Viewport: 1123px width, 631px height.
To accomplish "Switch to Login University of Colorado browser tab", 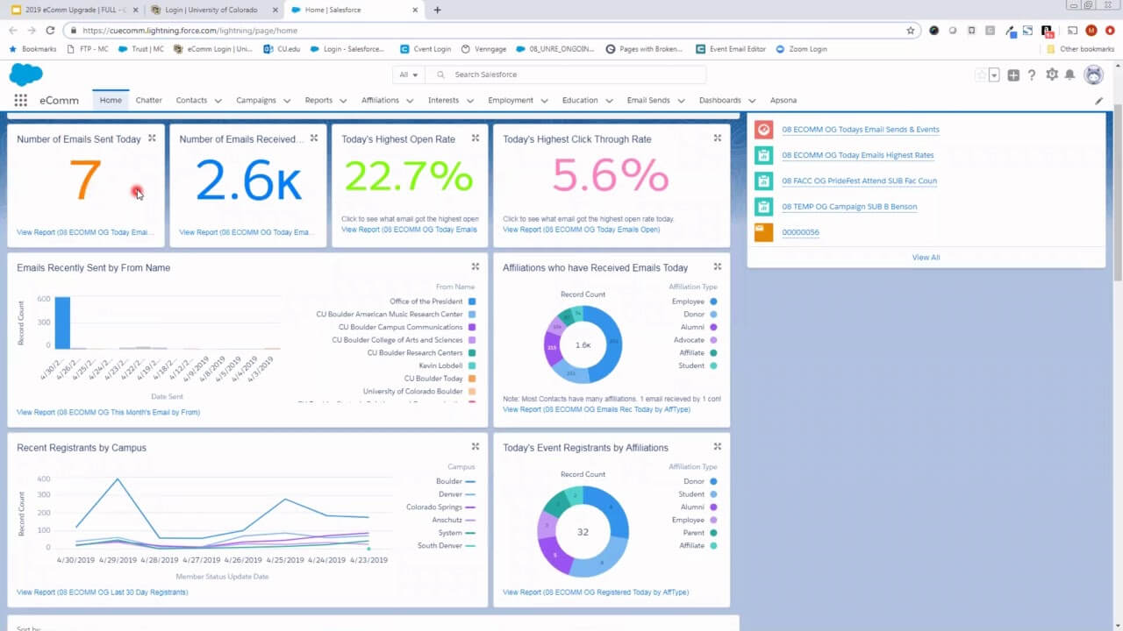I will [x=212, y=10].
